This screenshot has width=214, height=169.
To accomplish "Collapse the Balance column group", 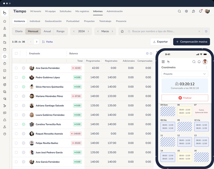I will 151,53.
